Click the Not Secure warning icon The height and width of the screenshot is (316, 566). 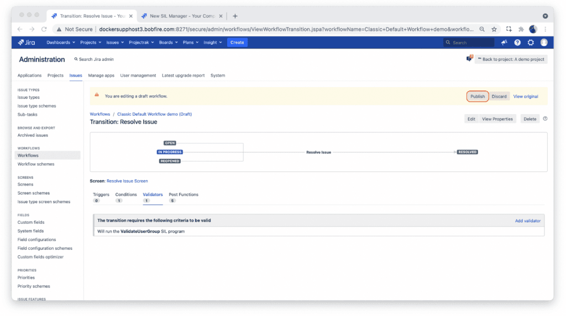point(59,29)
